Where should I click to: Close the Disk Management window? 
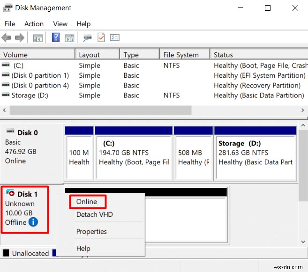point(295,8)
